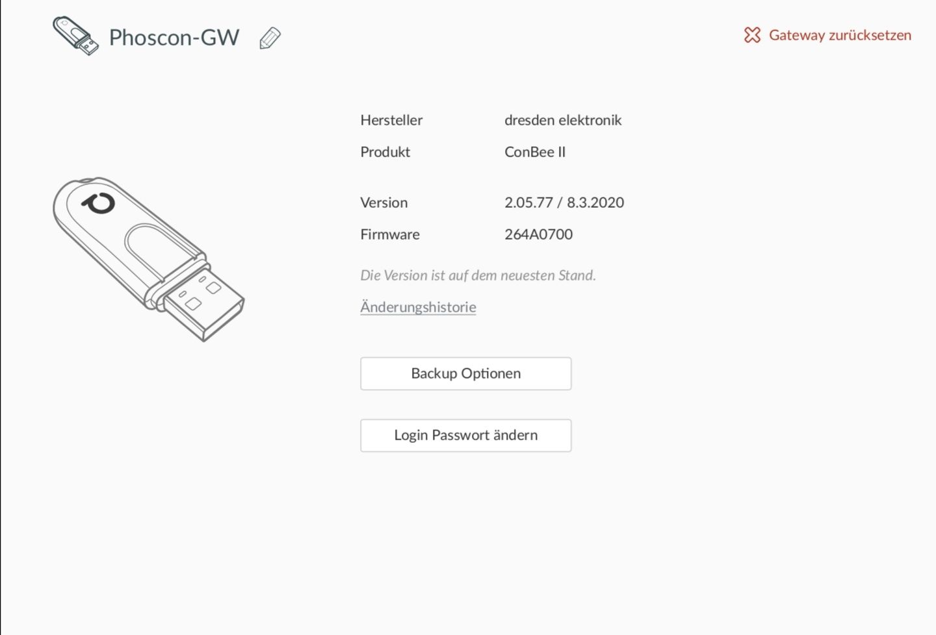Click the red X reset icon

coord(752,35)
